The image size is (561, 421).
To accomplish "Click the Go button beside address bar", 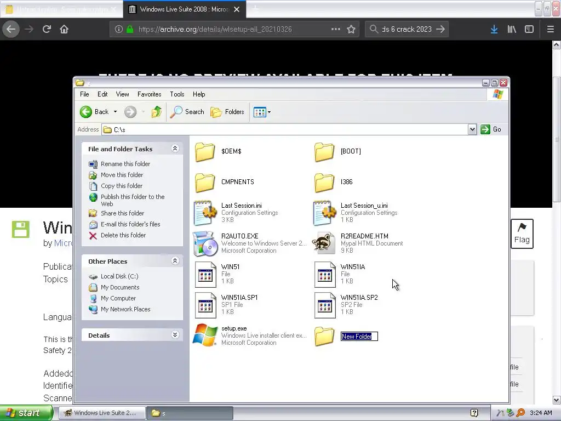I will (x=491, y=129).
